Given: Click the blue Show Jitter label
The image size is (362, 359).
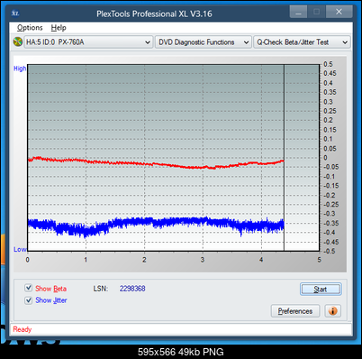Looking at the screenshot, I should point(51,300).
